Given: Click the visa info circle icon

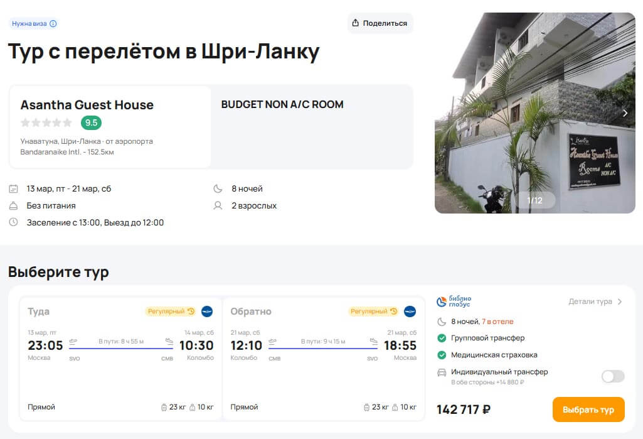Looking at the screenshot, I should 53,24.
